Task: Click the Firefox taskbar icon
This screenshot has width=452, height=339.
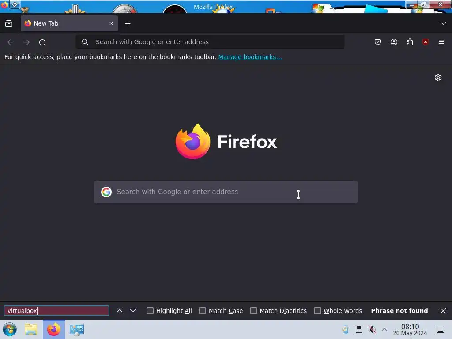Action: point(54,329)
